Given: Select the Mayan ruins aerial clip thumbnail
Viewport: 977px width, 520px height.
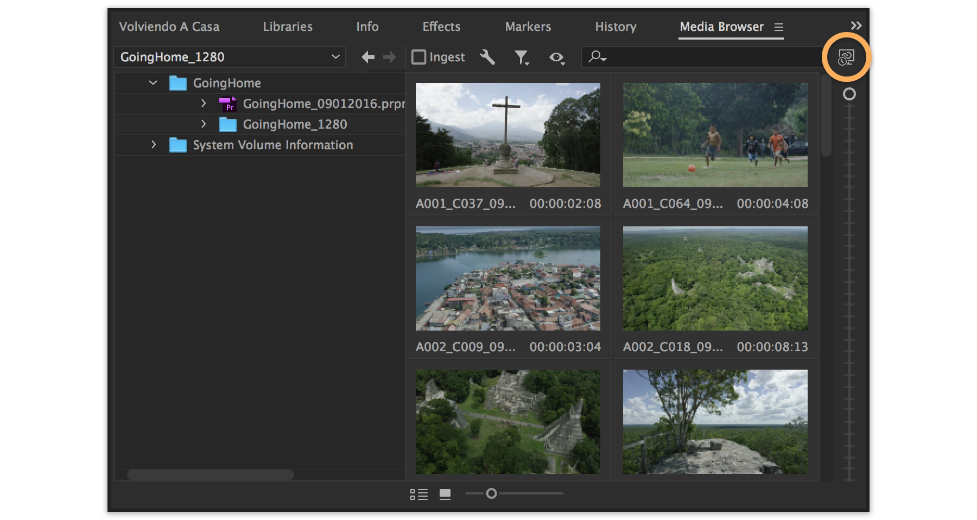Looking at the screenshot, I should coord(508,422).
